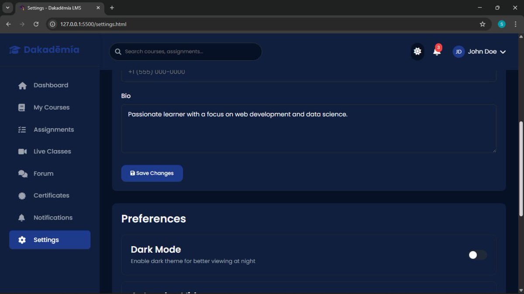
Task: Click the 'Enable dark theme' description text
Action: click(193, 261)
